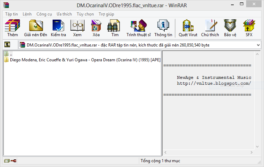This screenshot has height=167, width=264.
Task: Open the Tùy chọn menu
Action: point(85,14)
